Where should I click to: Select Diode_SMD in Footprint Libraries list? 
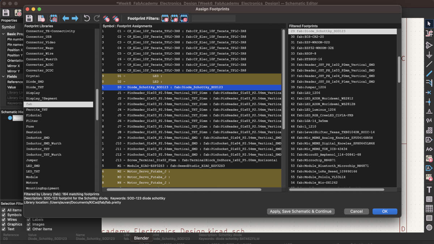click(x=35, y=82)
